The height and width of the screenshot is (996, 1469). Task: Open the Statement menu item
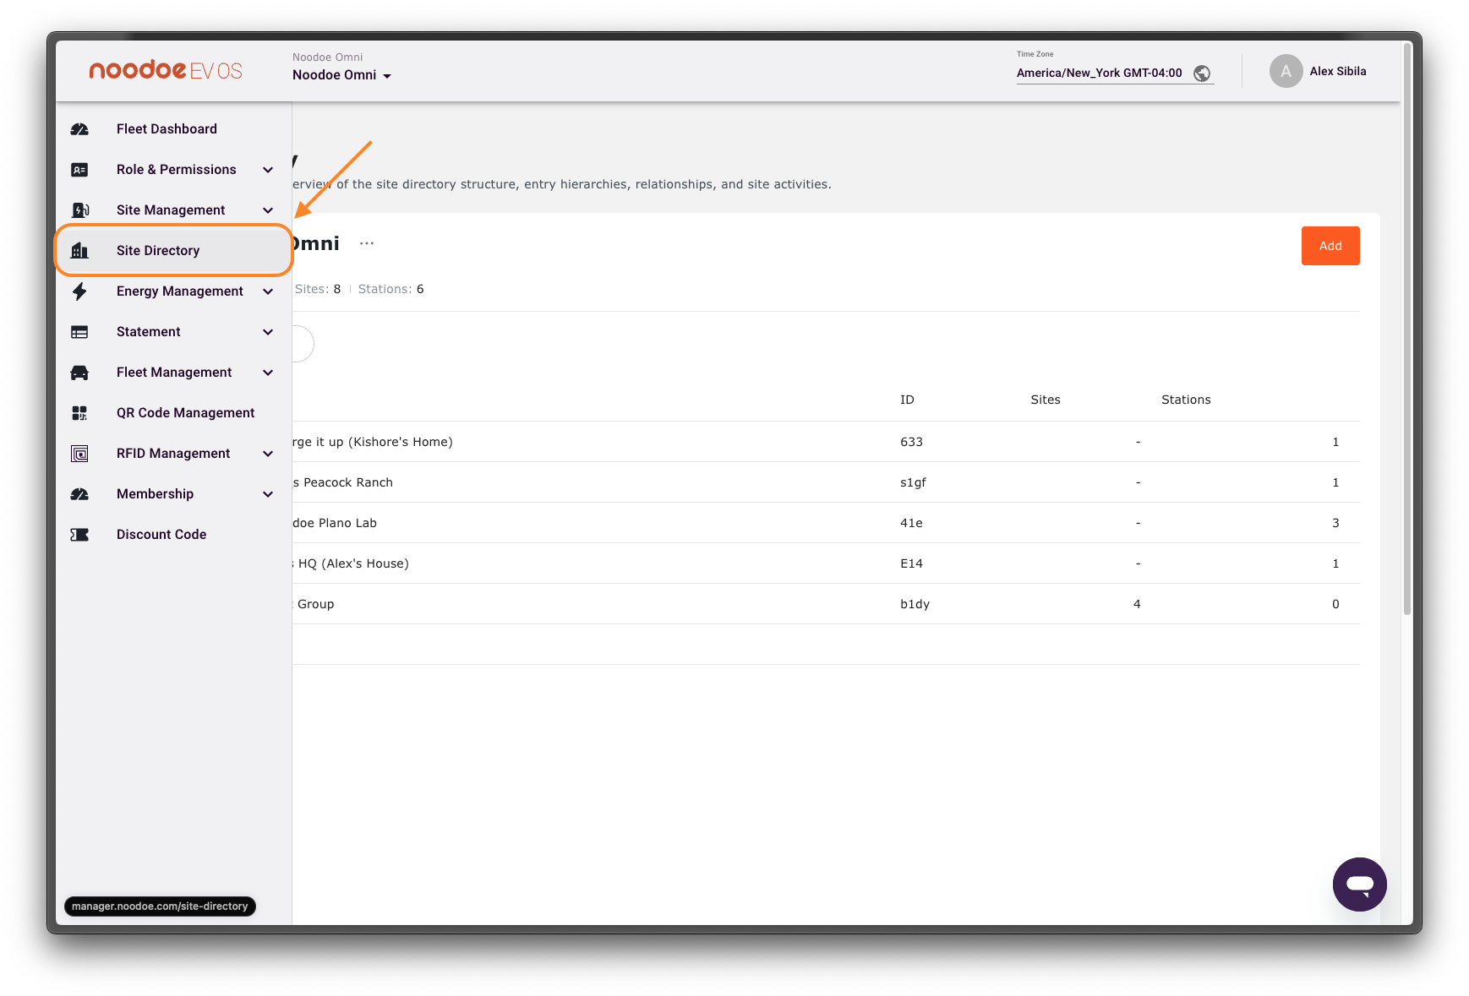point(149,332)
